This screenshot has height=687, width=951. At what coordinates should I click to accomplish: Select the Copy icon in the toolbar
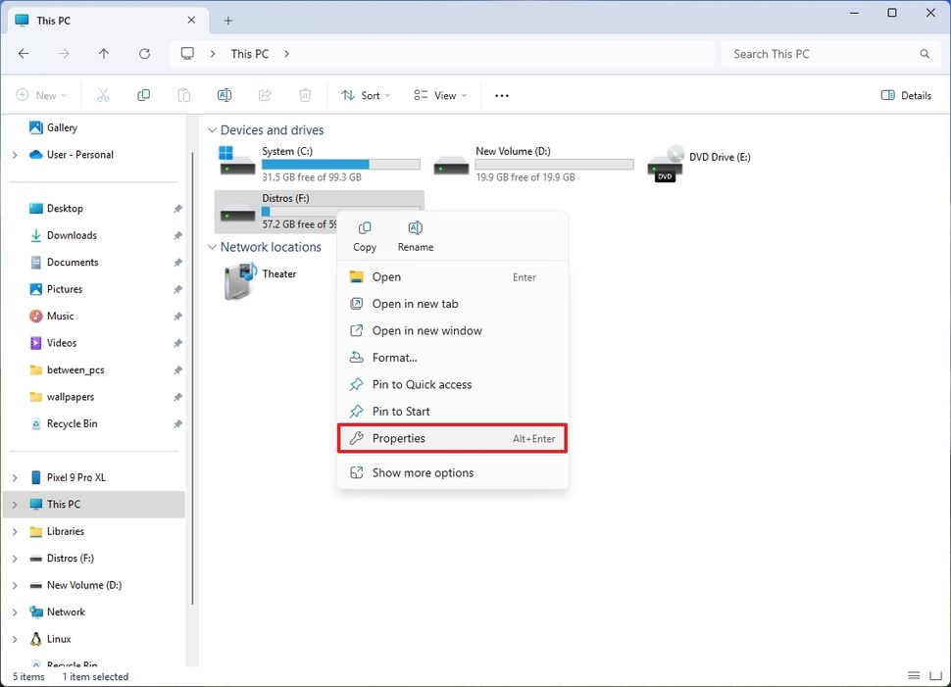point(143,95)
